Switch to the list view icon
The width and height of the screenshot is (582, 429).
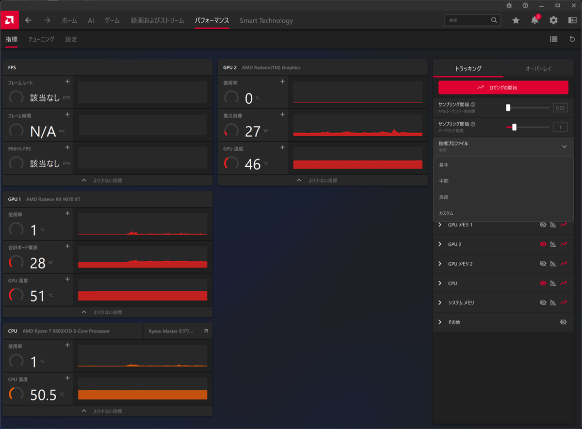553,39
